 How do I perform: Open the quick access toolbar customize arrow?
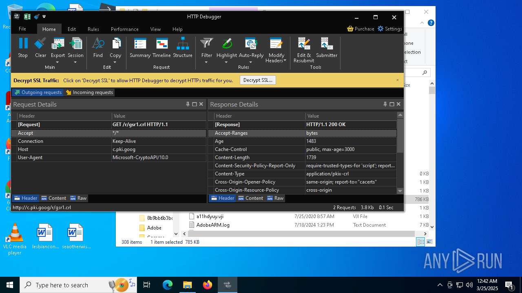44,17
